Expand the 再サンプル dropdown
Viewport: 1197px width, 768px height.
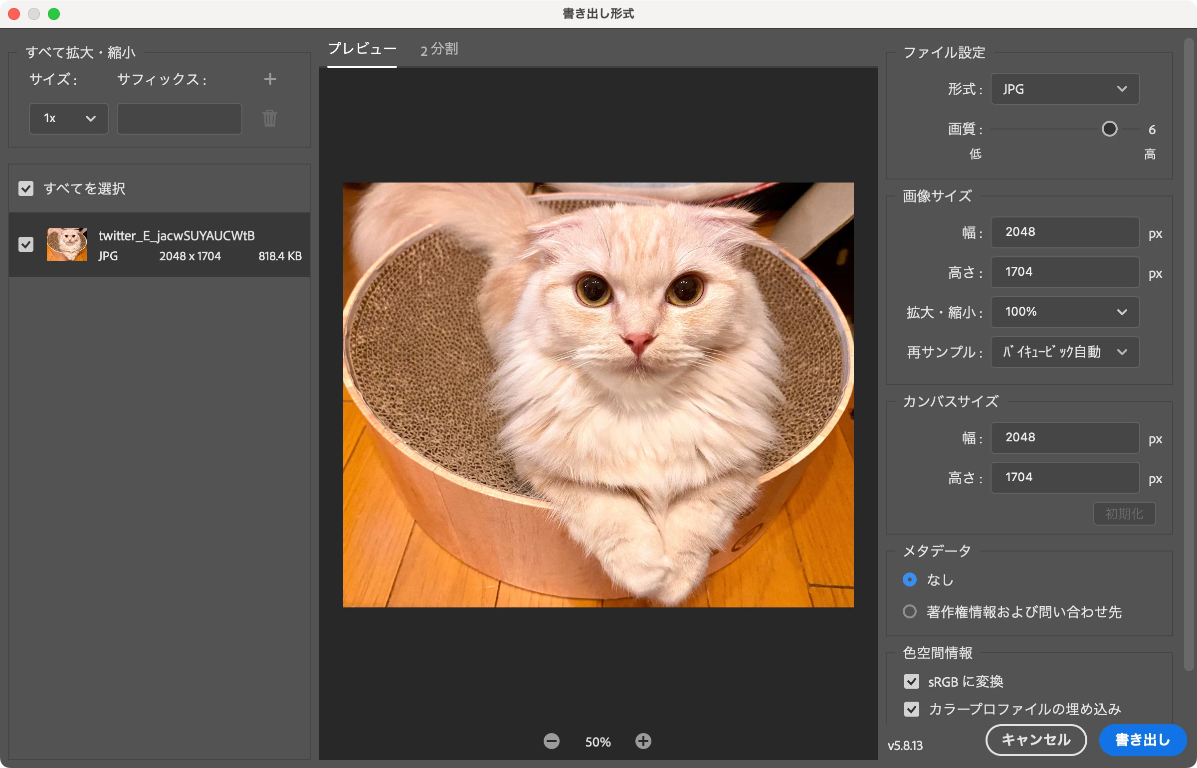point(1064,352)
